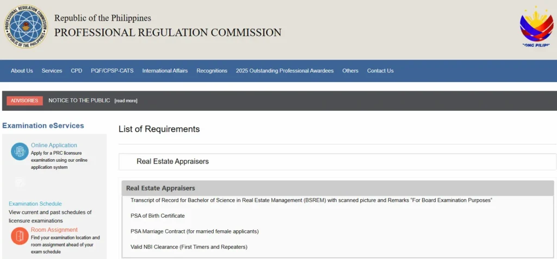Image resolution: width=557 pixels, height=259 pixels.
Task: Click the [read more] advisory link
Action: [126, 101]
